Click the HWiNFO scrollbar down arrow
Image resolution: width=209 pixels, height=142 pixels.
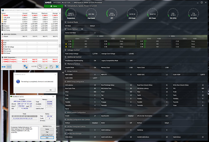click(x=60, y=62)
